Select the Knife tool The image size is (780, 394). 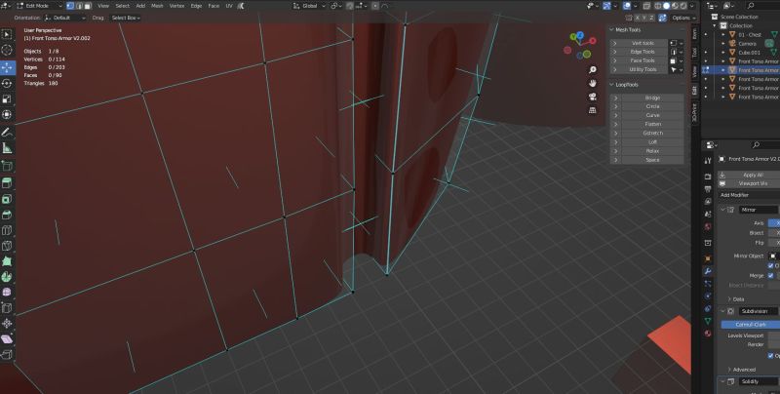click(7, 246)
